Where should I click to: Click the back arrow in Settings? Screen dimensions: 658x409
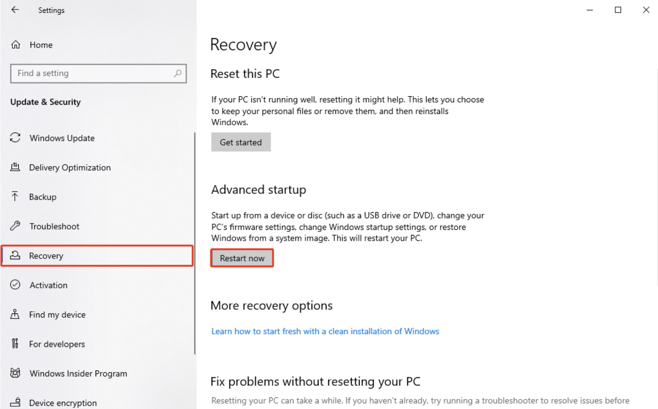[x=15, y=10]
